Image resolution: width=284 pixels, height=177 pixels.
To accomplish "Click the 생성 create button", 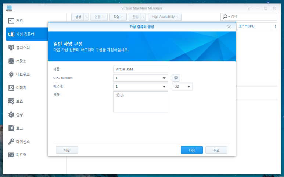I will 78,17.
